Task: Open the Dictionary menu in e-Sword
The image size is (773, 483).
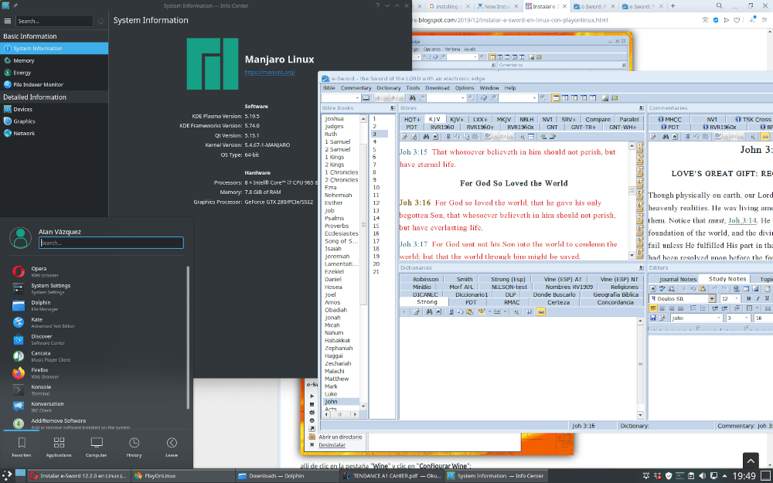Action: pyautogui.click(x=389, y=88)
